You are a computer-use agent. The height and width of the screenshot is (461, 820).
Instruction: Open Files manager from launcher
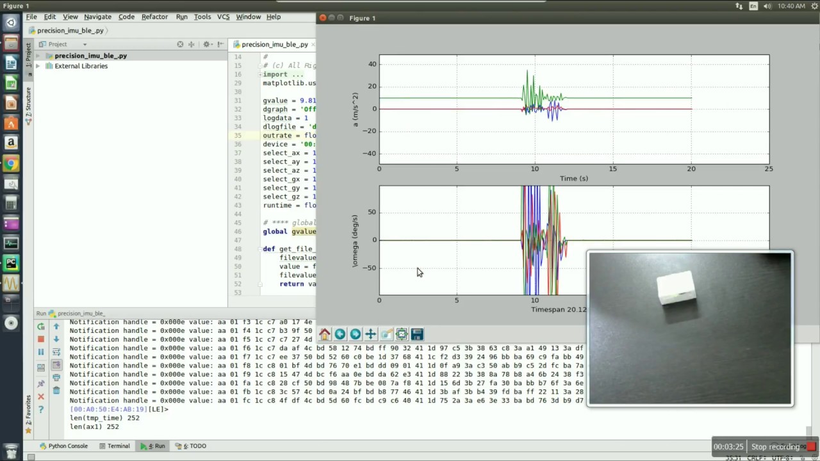click(x=11, y=43)
